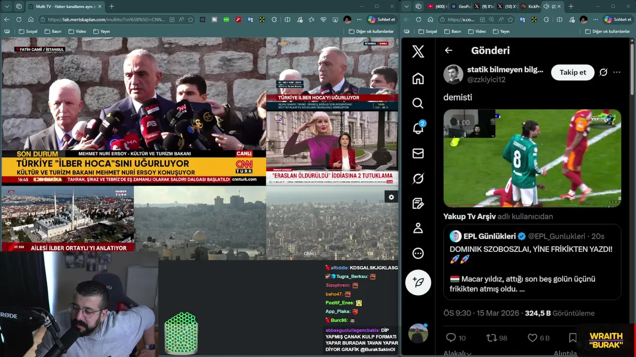Repost the post showing 98 reposts
636x357 pixels.
click(496, 338)
